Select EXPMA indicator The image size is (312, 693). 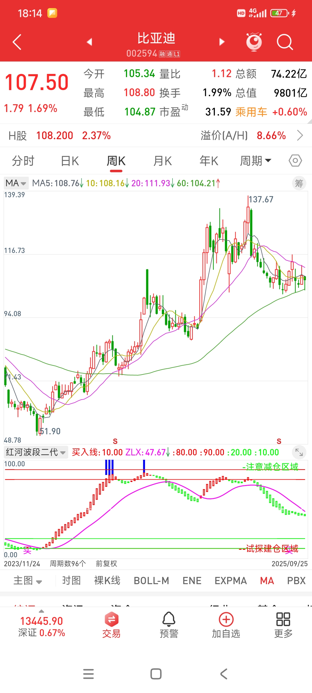point(231,580)
